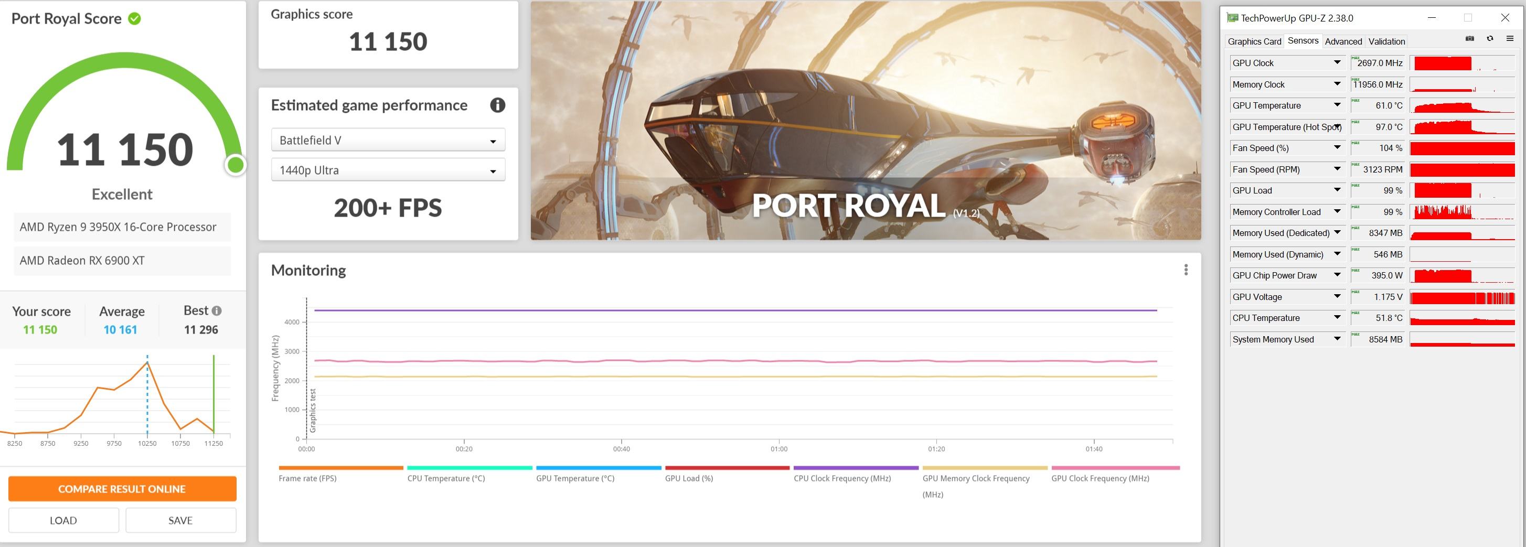Screen dimensions: 1526x547
Task: Click the GPU Voltage value 1.175 V
Action: (x=1379, y=297)
